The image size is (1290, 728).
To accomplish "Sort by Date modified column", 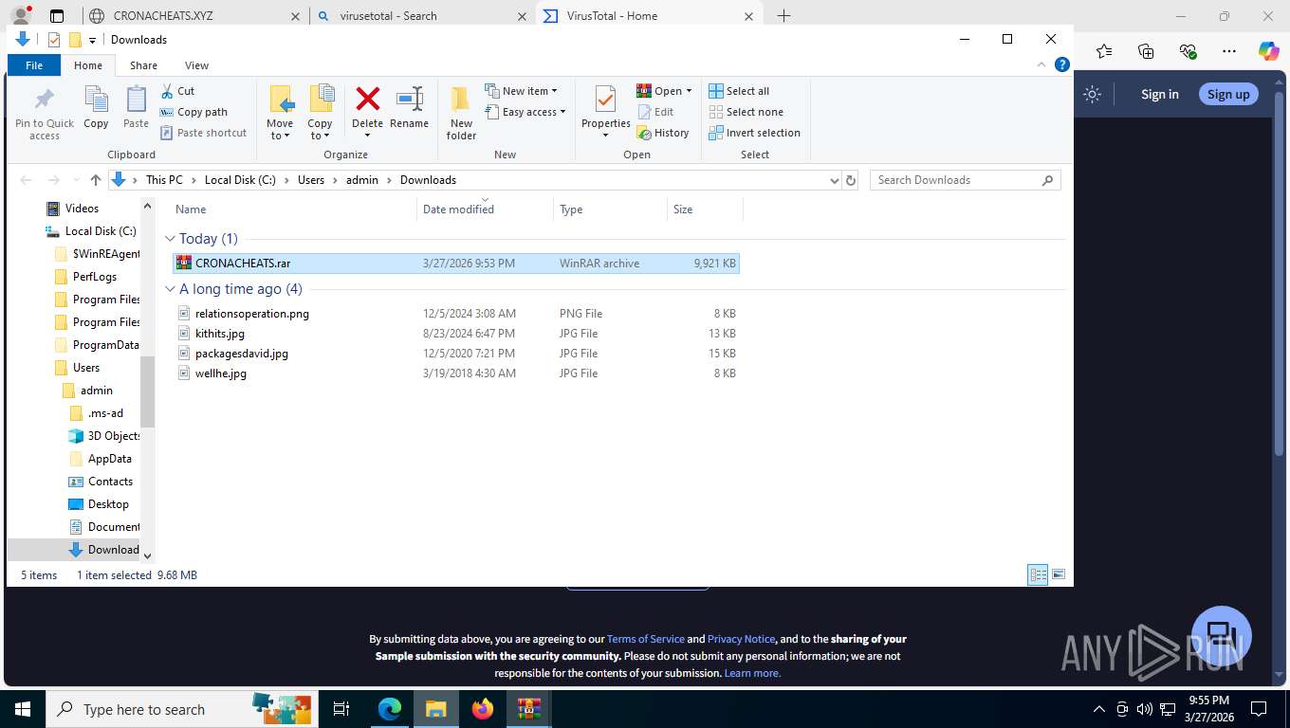I will [x=484, y=209].
